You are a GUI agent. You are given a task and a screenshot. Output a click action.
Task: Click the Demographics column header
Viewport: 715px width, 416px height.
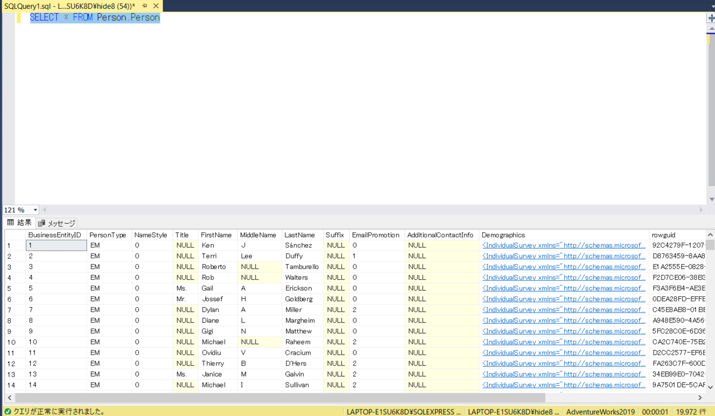coord(564,235)
